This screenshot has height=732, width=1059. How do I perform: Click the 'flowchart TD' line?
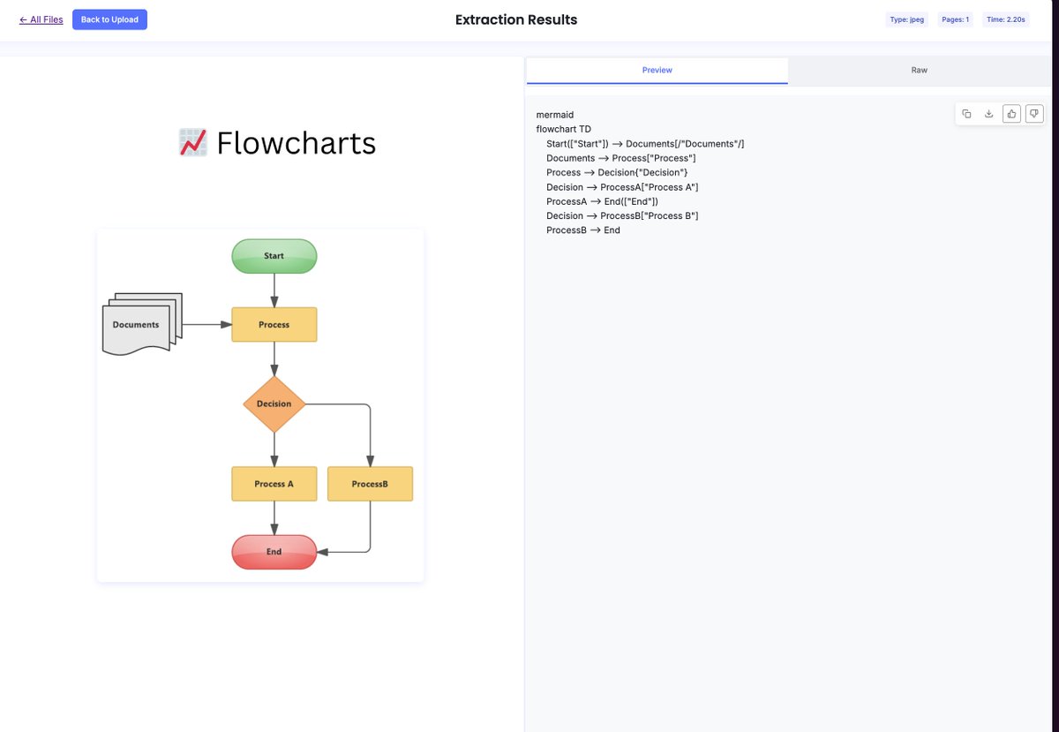(564, 129)
